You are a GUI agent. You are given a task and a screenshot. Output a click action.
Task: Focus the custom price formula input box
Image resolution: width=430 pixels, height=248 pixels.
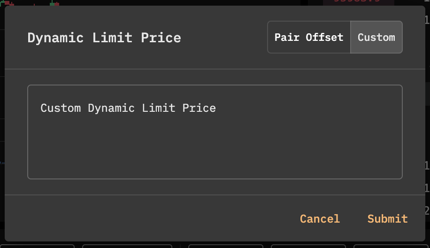215,132
